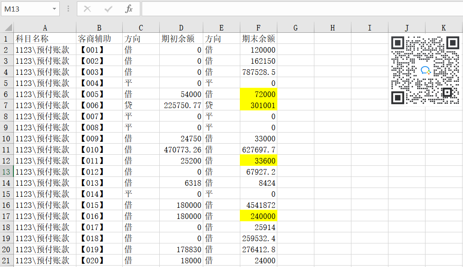The height and width of the screenshot is (267, 463).
Task: Click cell with value 4541872
Action: pyautogui.click(x=258, y=205)
